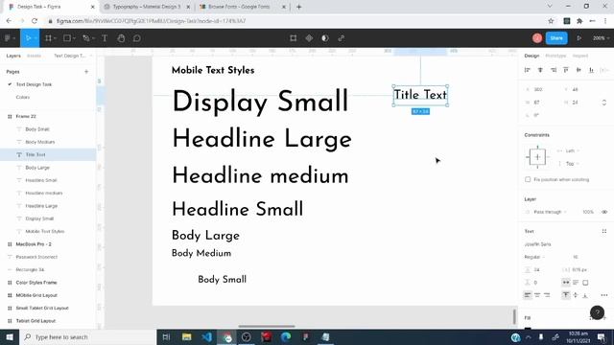Click the Fill color swatch

[x=528, y=328]
